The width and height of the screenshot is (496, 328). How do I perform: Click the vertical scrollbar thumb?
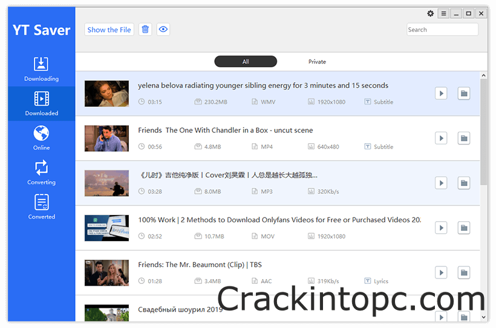(x=483, y=132)
